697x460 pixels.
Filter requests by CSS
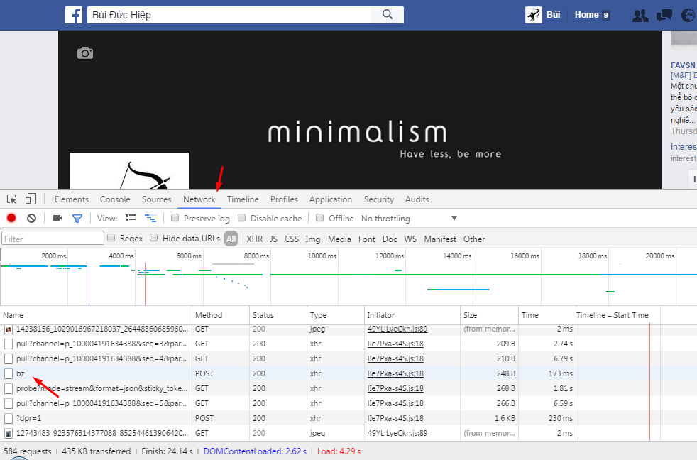coord(292,239)
